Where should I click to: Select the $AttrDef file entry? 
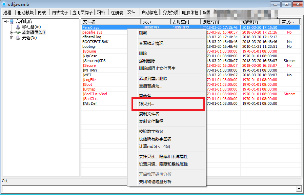pos(90,103)
